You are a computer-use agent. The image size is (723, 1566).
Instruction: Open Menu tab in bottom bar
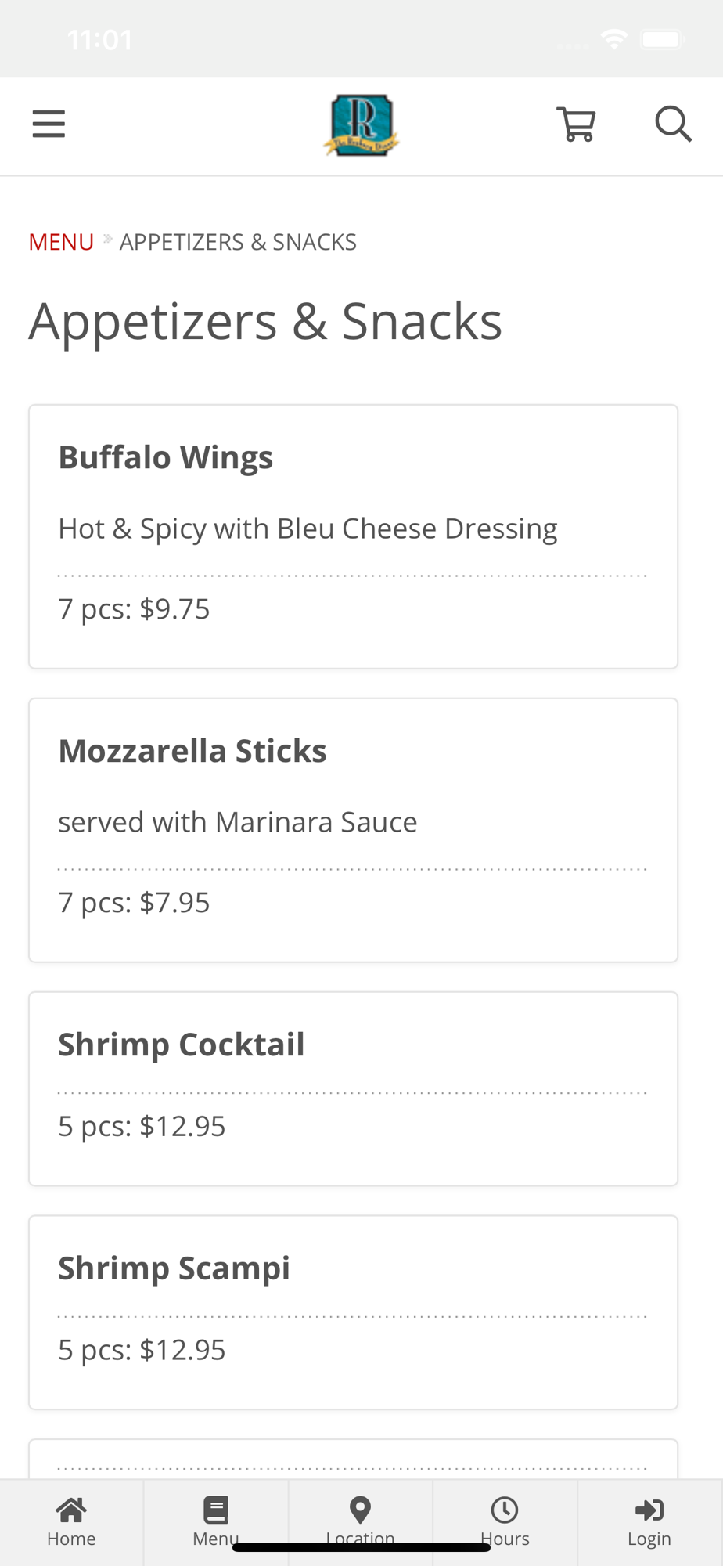pos(216,1522)
